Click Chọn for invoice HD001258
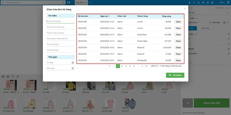The height and width of the screenshot is (115, 231). [x=178, y=22]
